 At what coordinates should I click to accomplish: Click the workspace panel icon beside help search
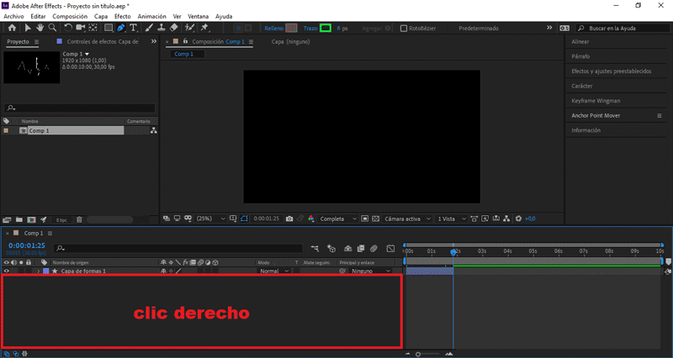[x=564, y=29]
